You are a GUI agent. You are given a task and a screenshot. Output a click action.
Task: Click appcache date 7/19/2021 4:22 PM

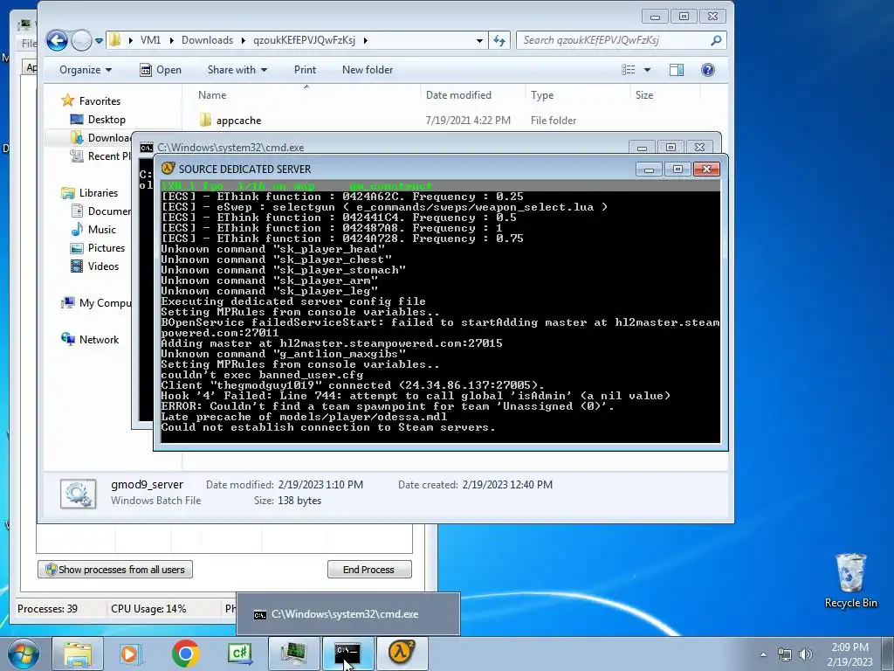tap(468, 121)
